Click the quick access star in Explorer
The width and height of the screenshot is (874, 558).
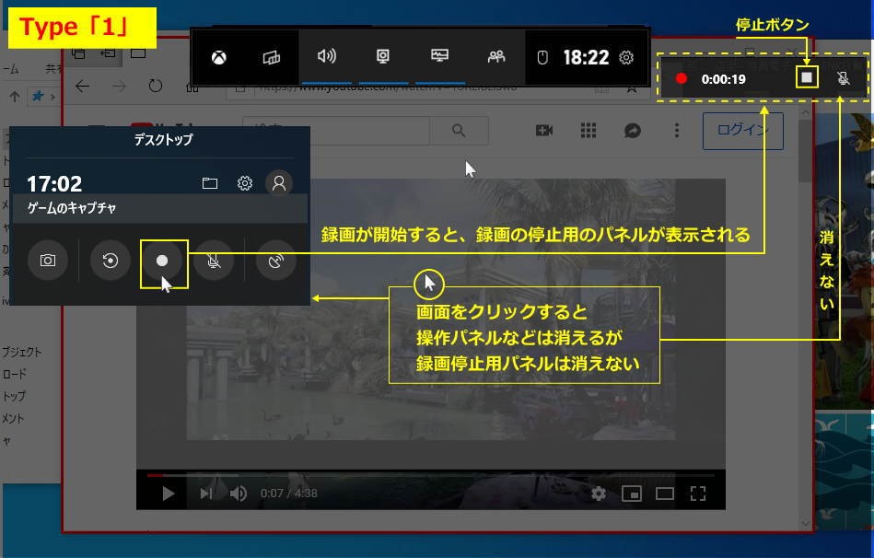tap(38, 97)
